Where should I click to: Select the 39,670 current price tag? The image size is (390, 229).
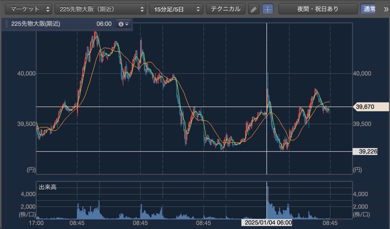tap(371, 107)
